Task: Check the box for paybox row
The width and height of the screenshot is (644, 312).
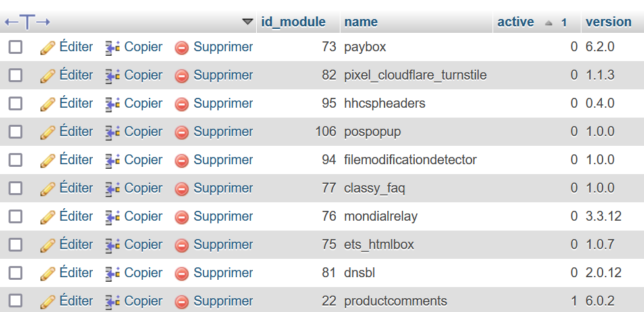Action: 16,47
